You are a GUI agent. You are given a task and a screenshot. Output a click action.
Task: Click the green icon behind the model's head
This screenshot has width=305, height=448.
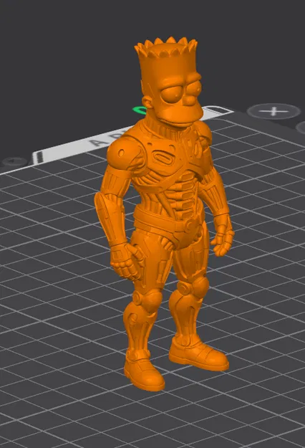(x=139, y=110)
